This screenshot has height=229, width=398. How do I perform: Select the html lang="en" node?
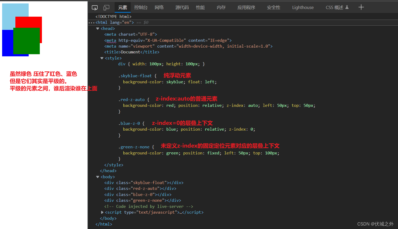115,22
